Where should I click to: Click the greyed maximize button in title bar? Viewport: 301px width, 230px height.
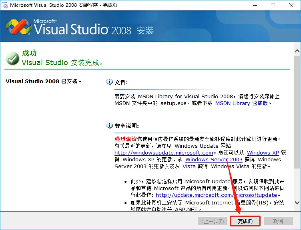pos(273,5)
